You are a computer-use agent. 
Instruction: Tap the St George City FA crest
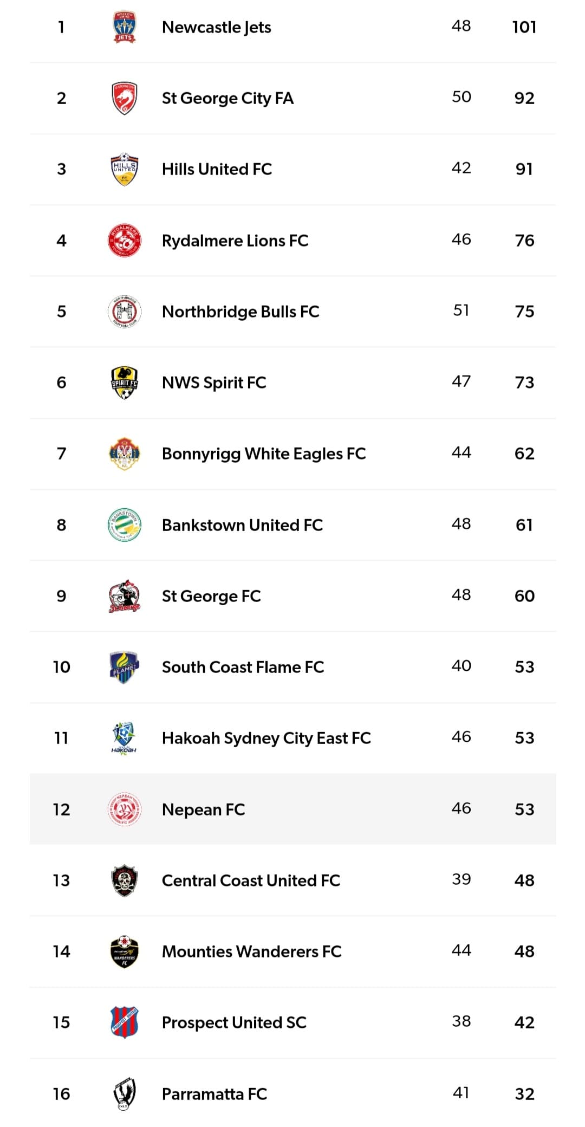(x=124, y=98)
